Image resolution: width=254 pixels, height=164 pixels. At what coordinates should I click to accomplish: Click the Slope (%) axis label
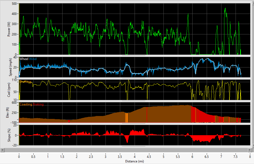pyautogui.click(x=9, y=135)
